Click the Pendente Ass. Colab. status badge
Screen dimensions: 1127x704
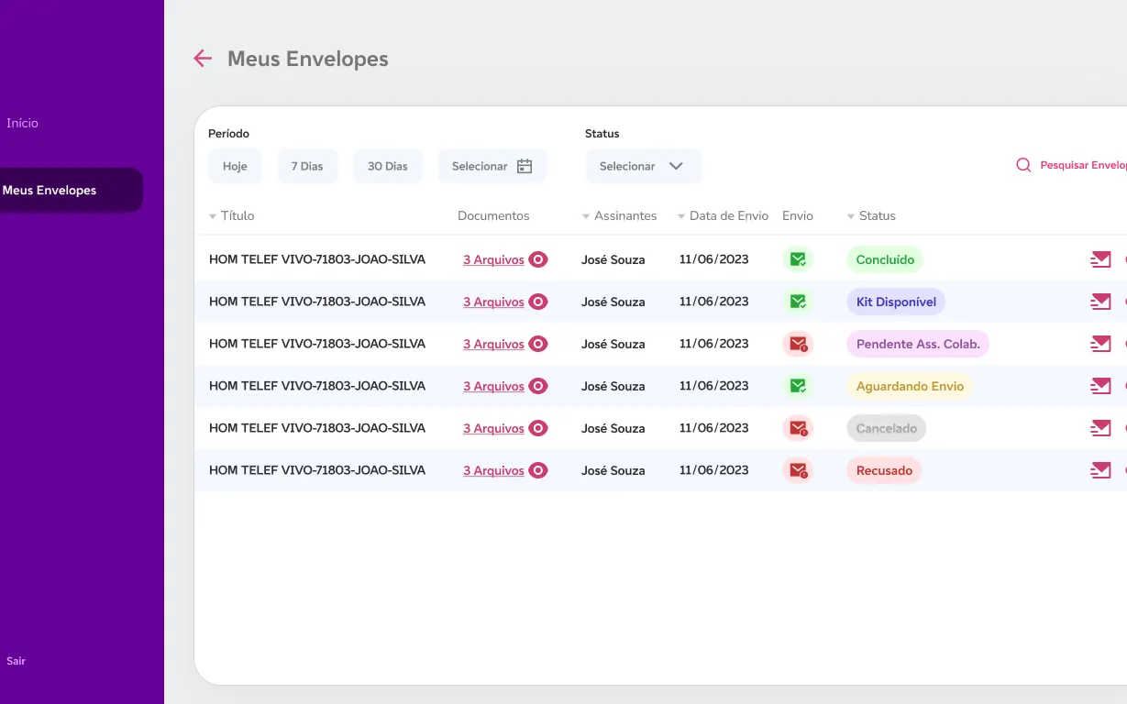click(x=918, y=344)
